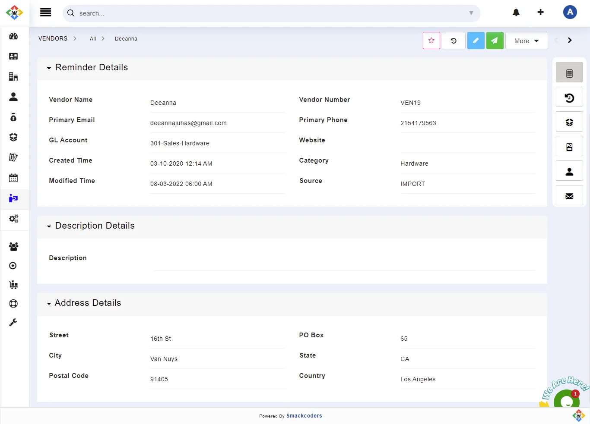Image resolution: width=590 pixels, height=424 pixels.
Task: Mark vendor as favorite with star icon
Action: pyautogui.click(x=431, y=41)
